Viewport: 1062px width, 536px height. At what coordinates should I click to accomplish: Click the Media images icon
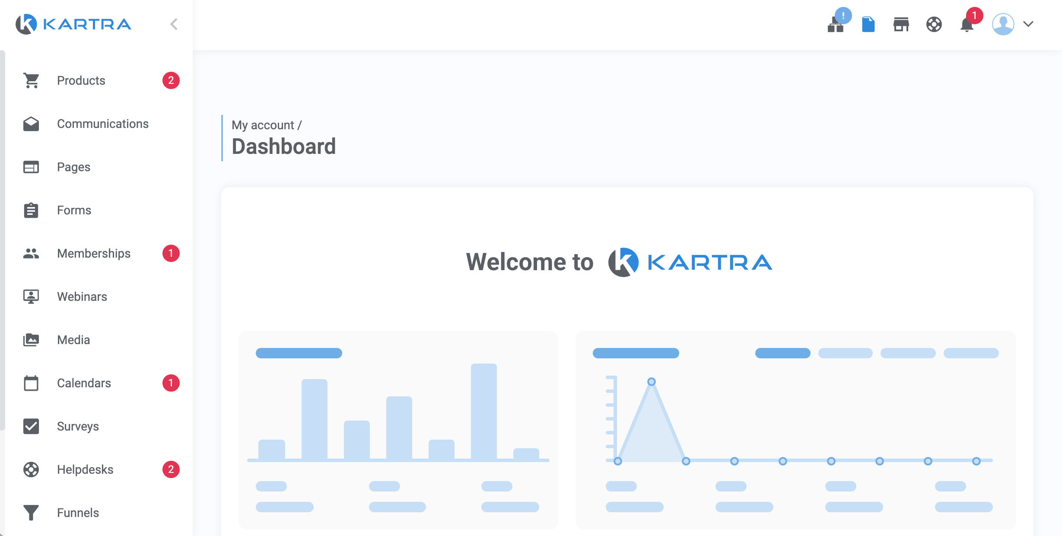[31, 340]
